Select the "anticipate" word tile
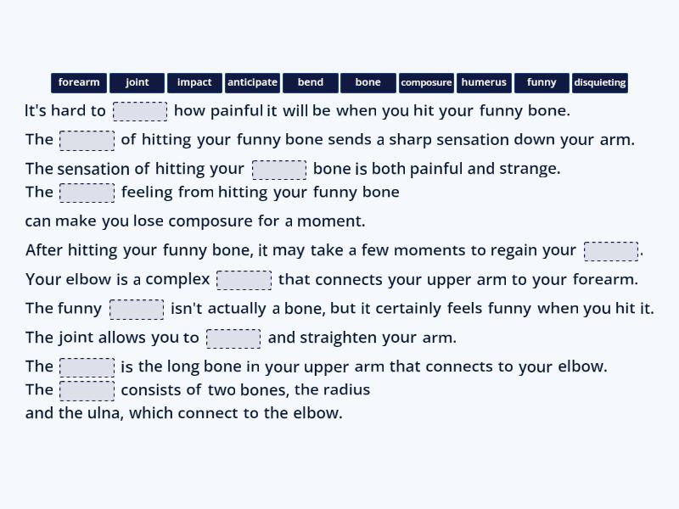This screenshot has width=679, height=509. point(252,82)
